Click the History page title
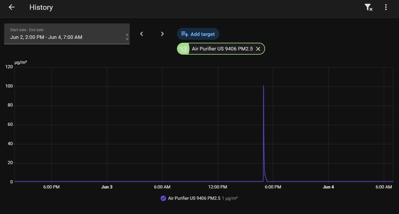This screenshot has height=214, width=399. point(41,7)
